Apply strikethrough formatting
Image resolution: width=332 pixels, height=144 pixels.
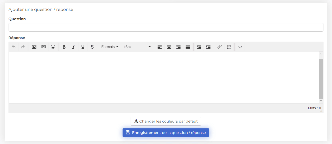click(x=92, y=47)
